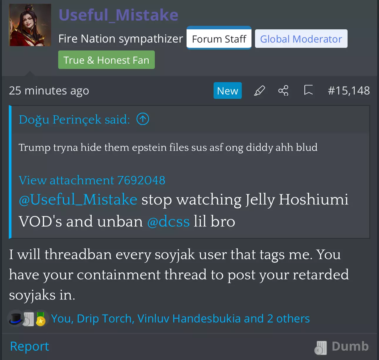Open View attachment 7692048 link
The width and height of the screenshot is (379, 360).
point(92,180)
